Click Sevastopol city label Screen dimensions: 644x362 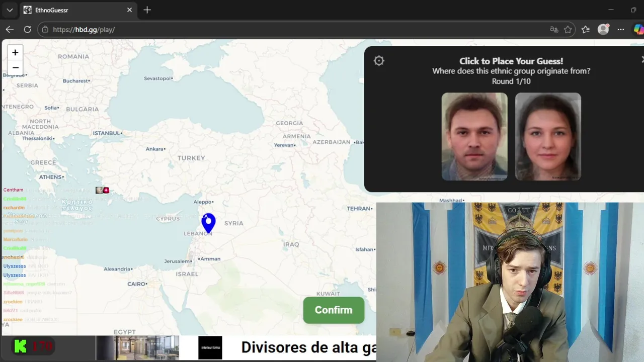click(157, 78)
